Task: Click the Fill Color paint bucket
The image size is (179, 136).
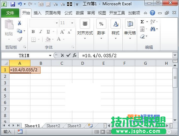Action: (x=48, y=39)
